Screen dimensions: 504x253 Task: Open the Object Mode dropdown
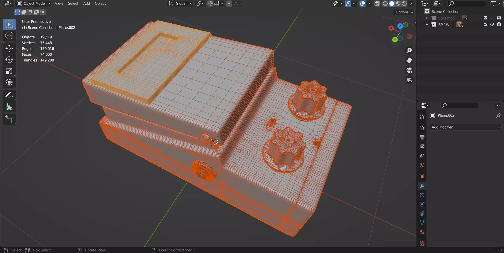33,3
